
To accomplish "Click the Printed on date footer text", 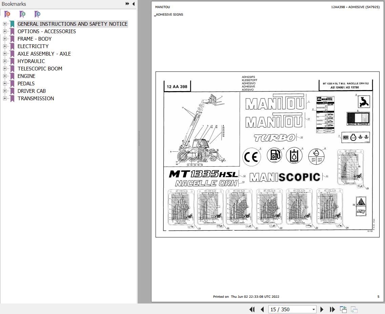I will point(246,297).
